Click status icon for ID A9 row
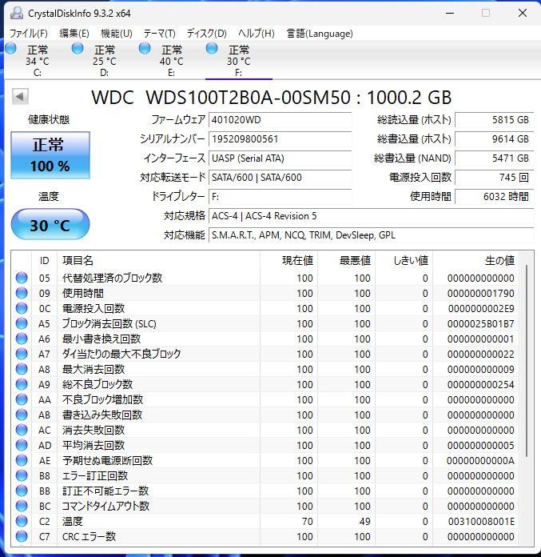 (x=22, y=384)
